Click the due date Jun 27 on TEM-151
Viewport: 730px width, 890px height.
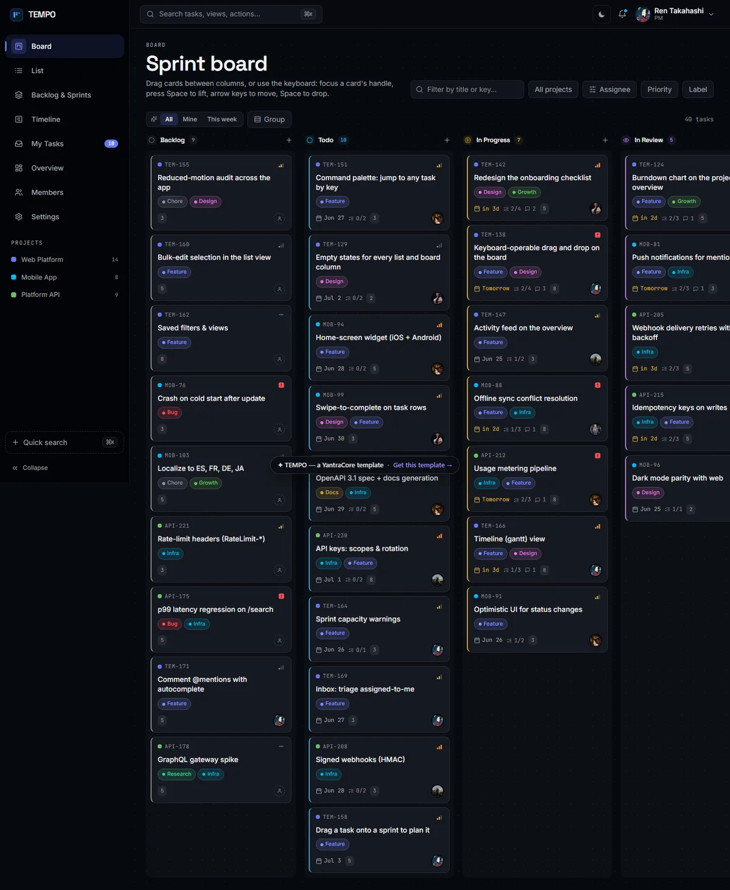coord(330,218)
